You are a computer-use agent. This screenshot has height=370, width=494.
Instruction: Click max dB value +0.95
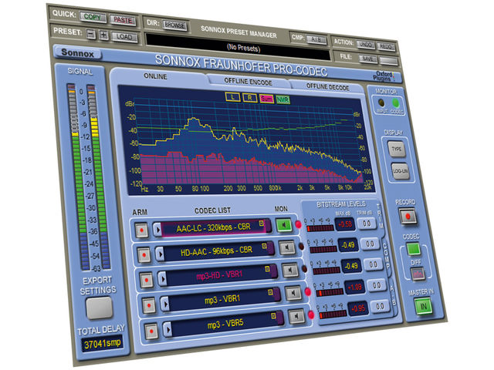point(358,308)
